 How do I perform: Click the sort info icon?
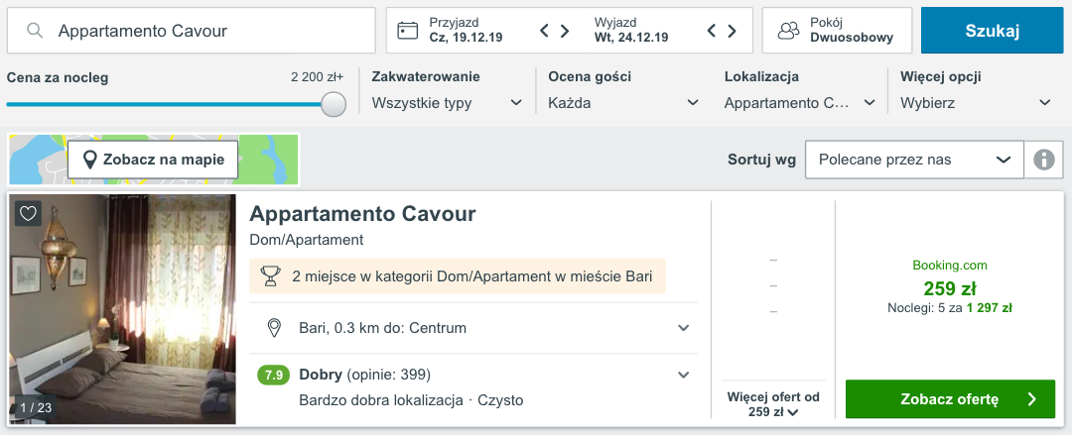[1043, 160]
